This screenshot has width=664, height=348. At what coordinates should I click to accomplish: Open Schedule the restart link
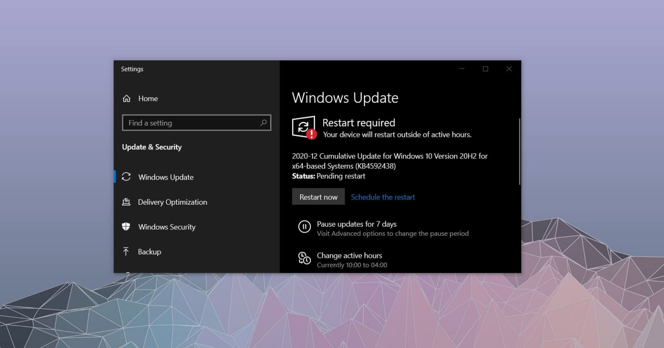383,197
